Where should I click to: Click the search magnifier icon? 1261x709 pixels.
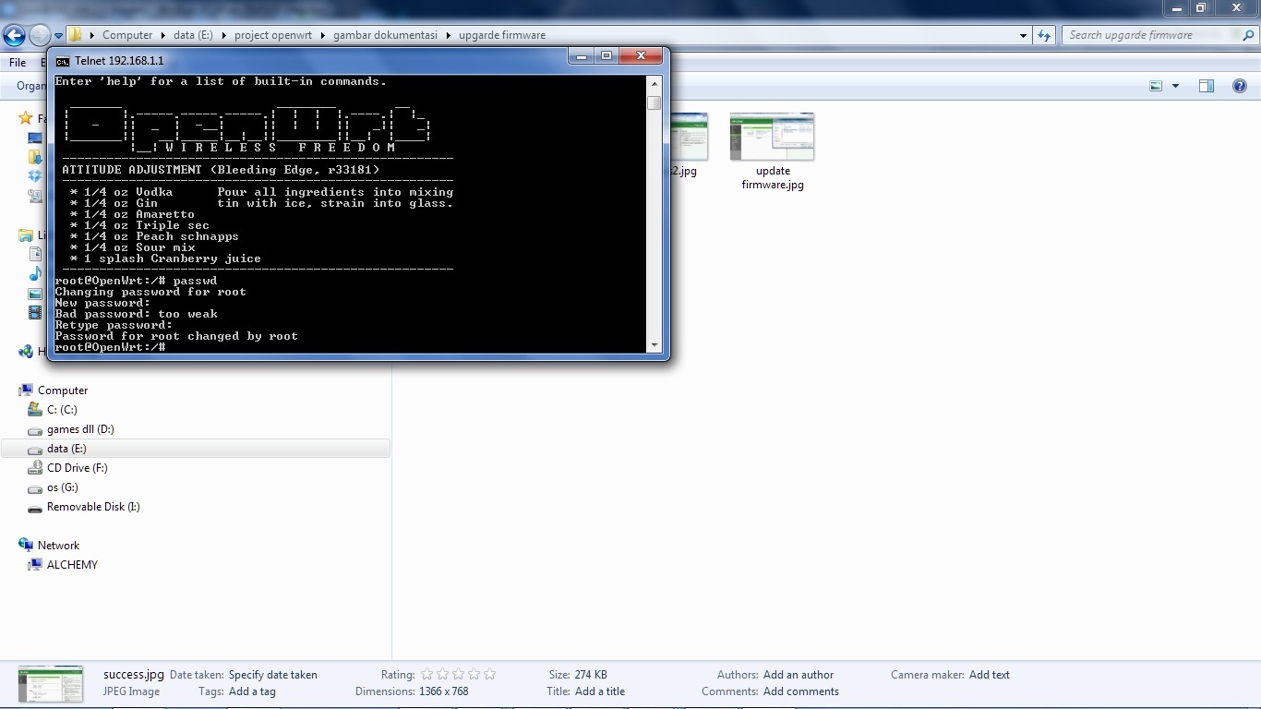click(1247, 35)
